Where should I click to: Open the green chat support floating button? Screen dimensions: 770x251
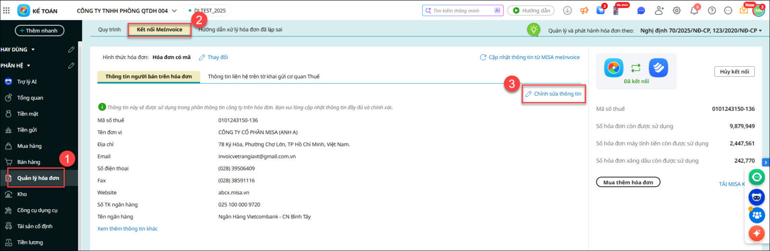tap(757, 178)
